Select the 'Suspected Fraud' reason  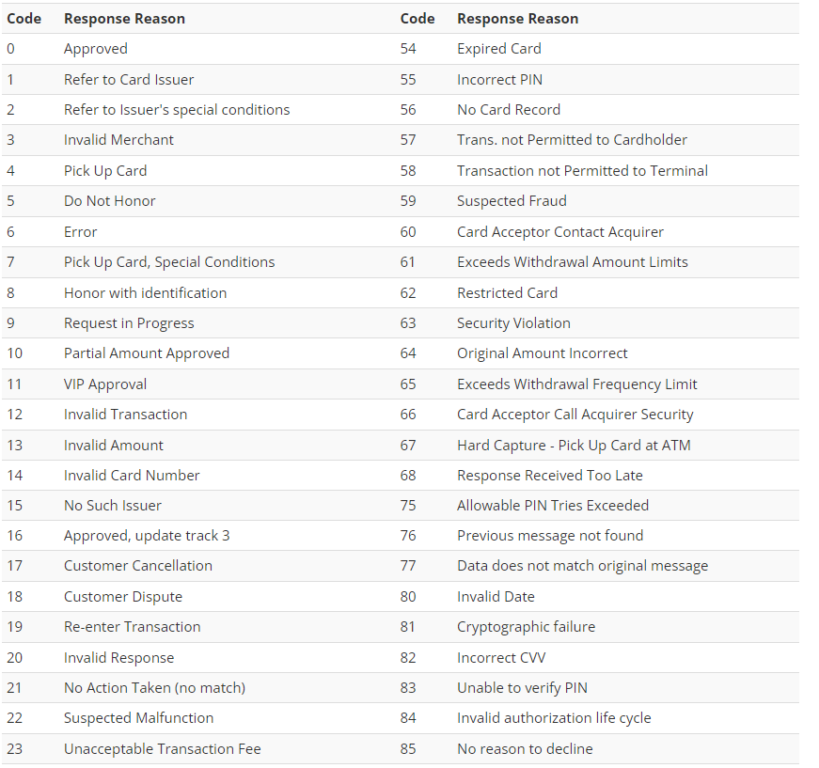512,201
